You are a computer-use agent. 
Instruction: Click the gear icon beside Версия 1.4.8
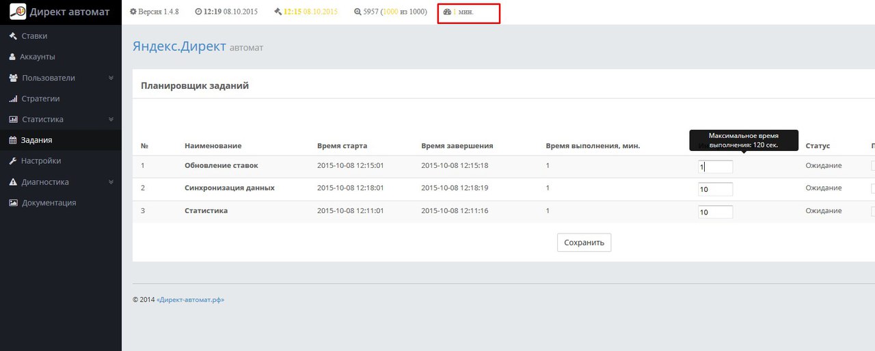click(x=133, y=12)
